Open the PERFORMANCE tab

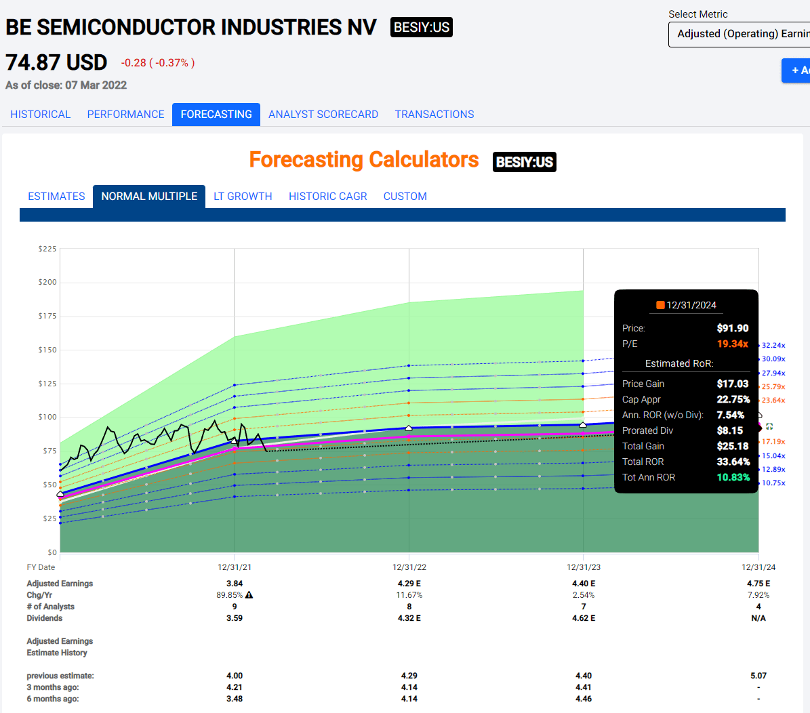tap(125, 114)
